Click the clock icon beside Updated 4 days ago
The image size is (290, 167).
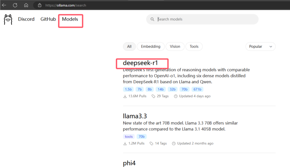[176, 96]
